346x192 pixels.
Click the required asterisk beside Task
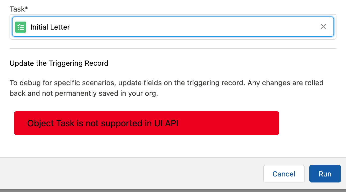click(x=27, y=9)
